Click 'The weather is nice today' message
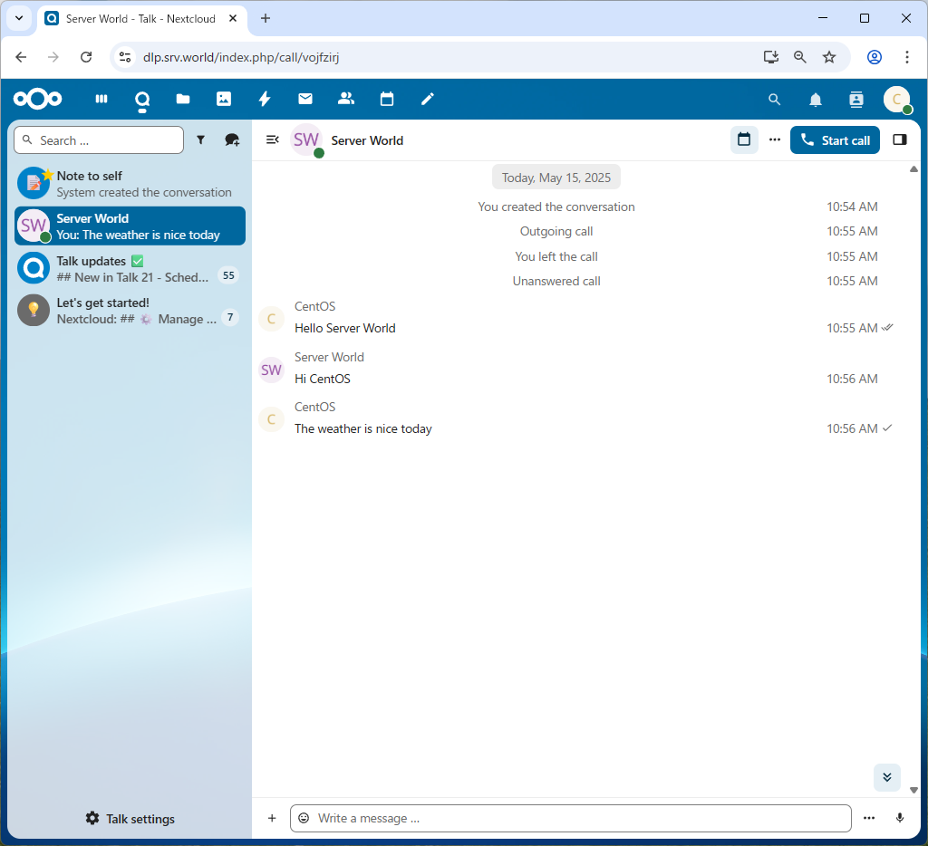The width and height of the screenshot is (928, 846). click(x=363, y=428)
